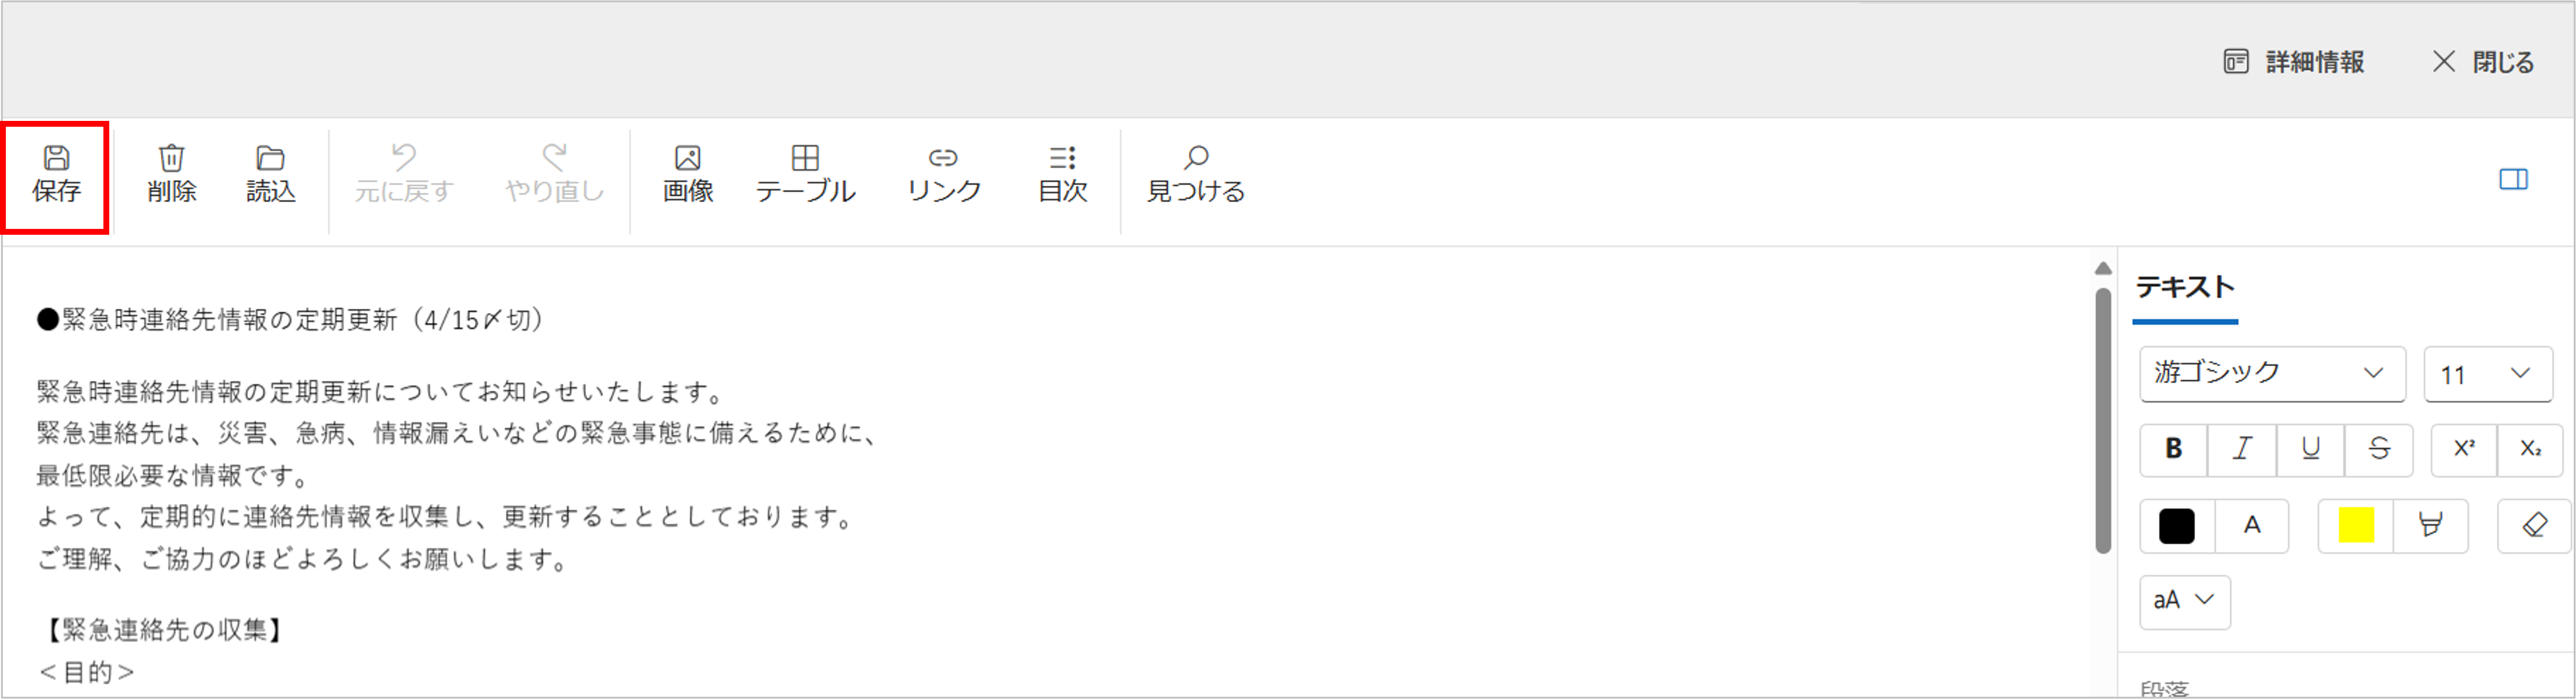Toggle italic formatting button
Screen dimensions: 2576x699
[2242, 449]
